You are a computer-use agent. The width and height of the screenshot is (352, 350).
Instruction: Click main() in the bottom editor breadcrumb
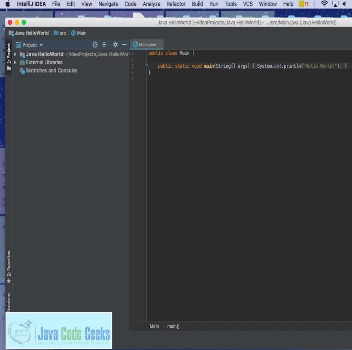coord(173,326)
